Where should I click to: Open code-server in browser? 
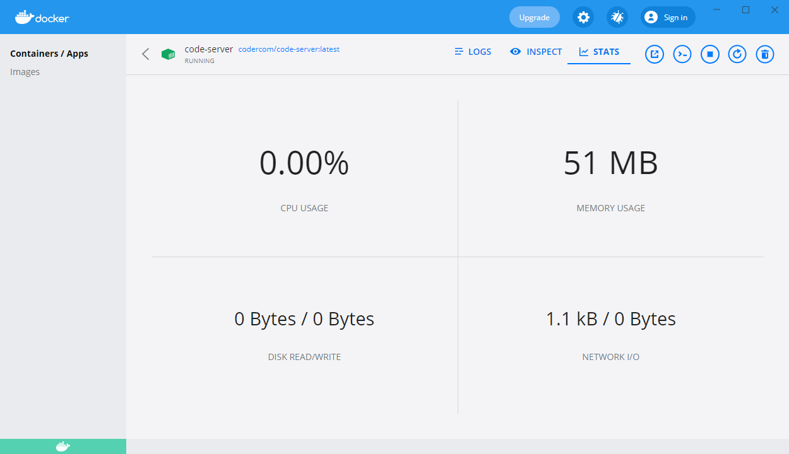[x=655, y=54]
